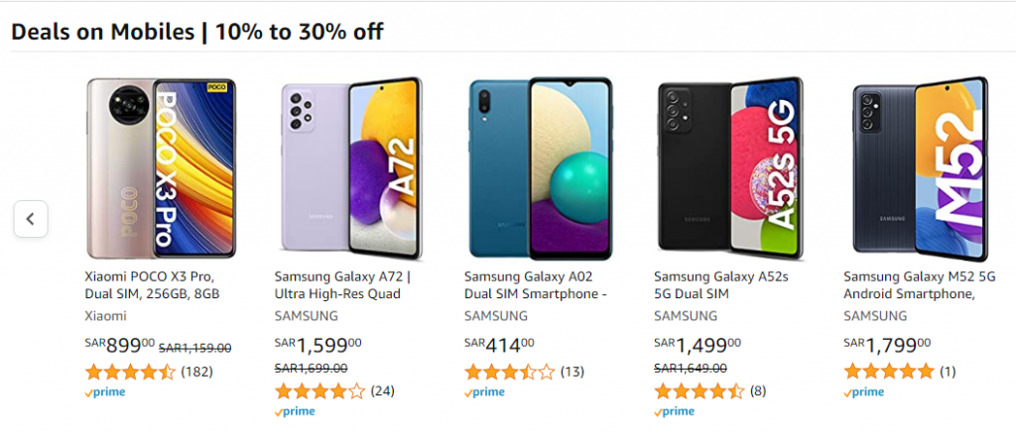Click Samsung Galaxy A52s 5G Dual SIM title

[721, 285]
